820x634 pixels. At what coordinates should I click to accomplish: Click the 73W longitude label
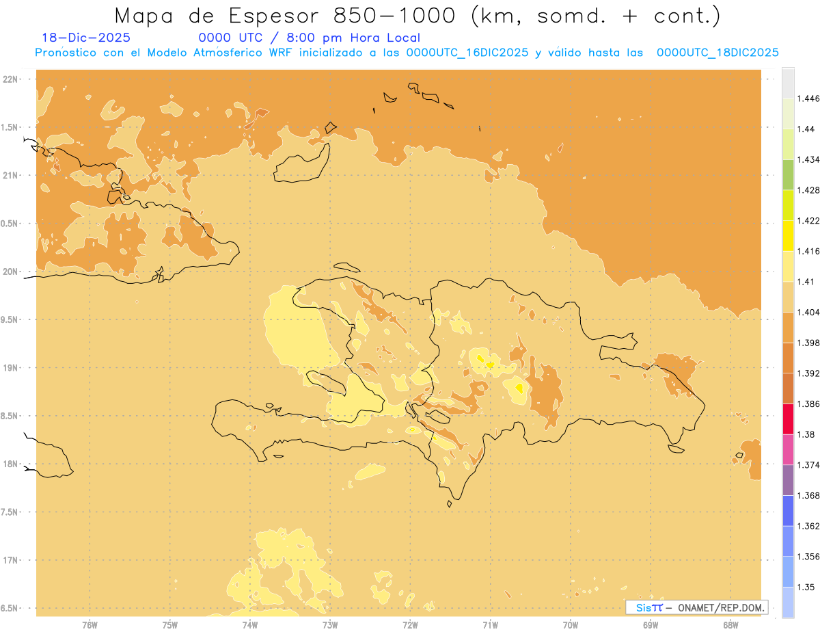click(330, 625)
